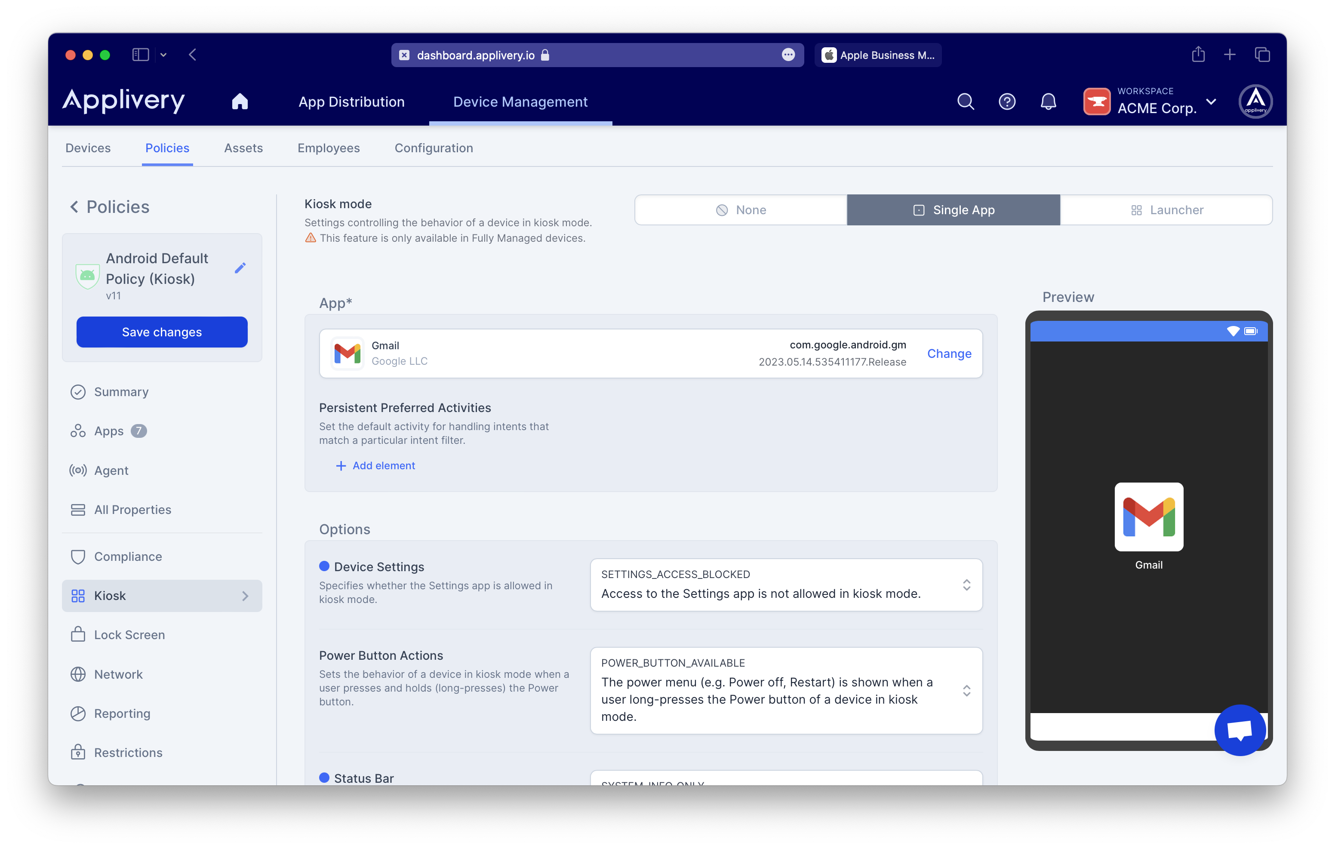
Task: Open the notifications bell
Action: 1048,102
